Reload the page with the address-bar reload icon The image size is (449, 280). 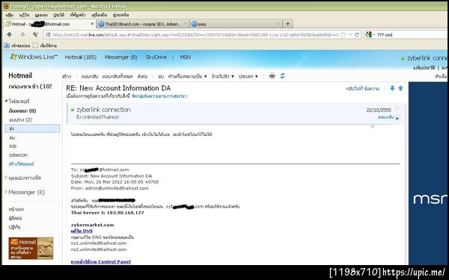[357, 35]
